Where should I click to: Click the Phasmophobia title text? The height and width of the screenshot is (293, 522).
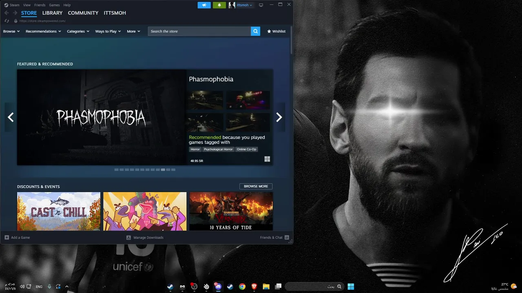(x=211, y=79)
